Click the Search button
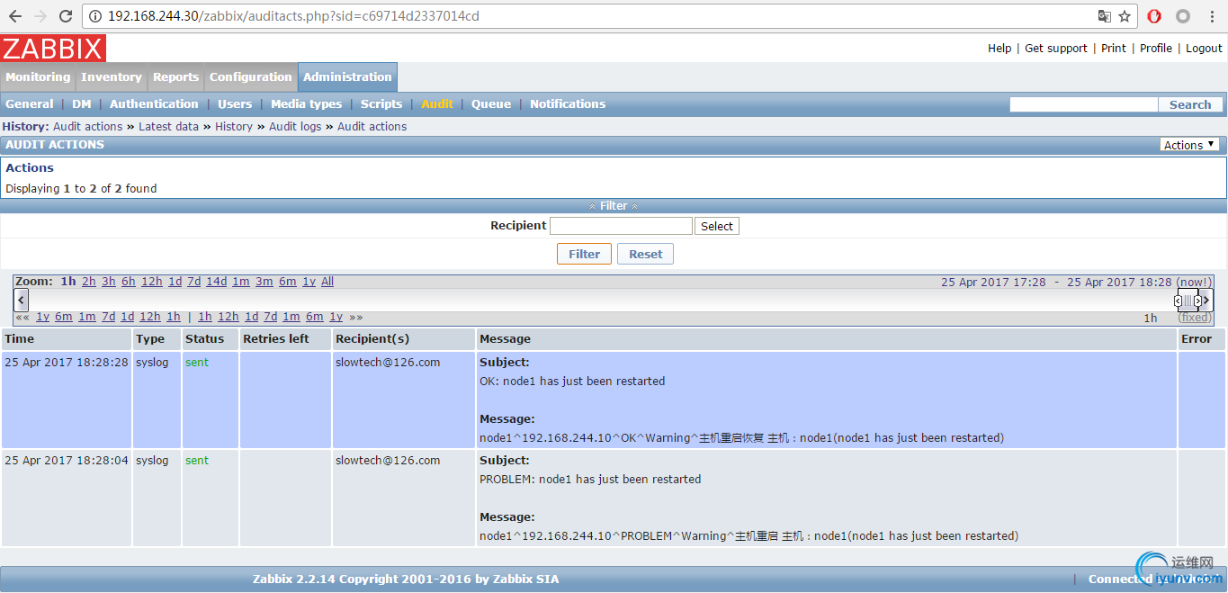1228x593 pixels. pyautogui.click(x=1190, y=104)
